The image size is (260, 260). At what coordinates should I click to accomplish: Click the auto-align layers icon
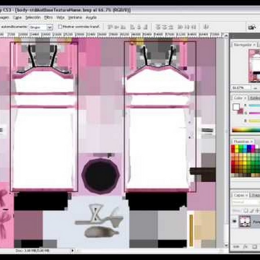pos(206,27)
